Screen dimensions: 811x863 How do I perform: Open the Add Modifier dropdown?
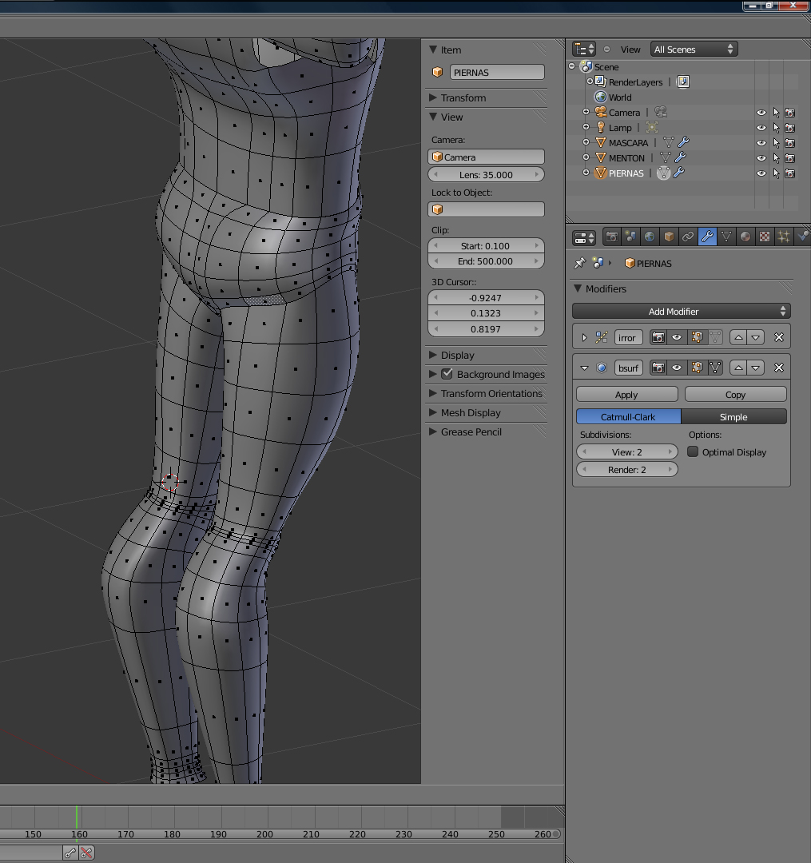681,311
